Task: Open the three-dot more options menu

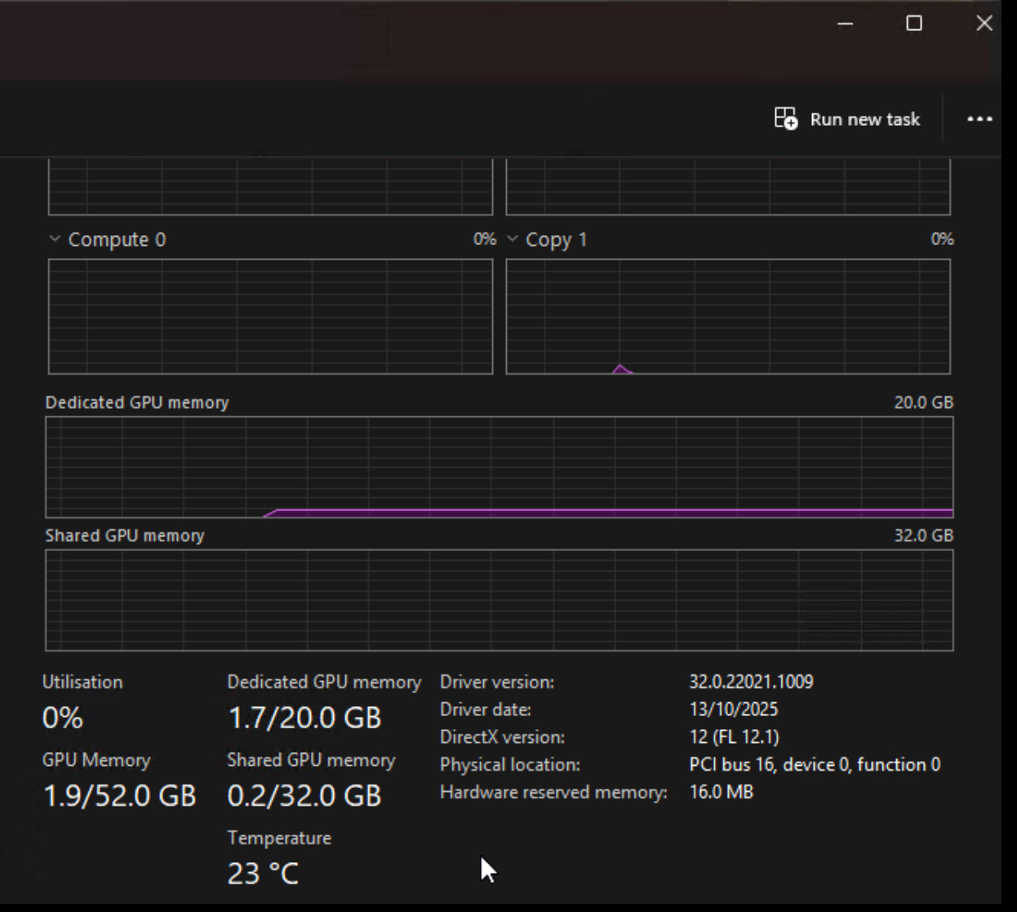Action: coord(979,119)
